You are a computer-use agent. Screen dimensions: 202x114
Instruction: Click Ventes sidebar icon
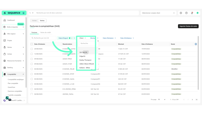(x=5, y=47)
